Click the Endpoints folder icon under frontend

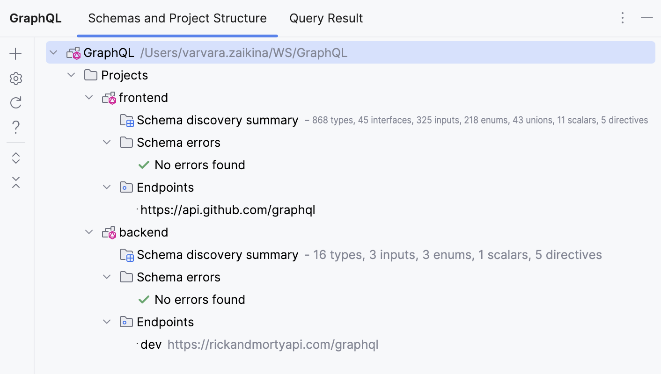coord(126,187)
